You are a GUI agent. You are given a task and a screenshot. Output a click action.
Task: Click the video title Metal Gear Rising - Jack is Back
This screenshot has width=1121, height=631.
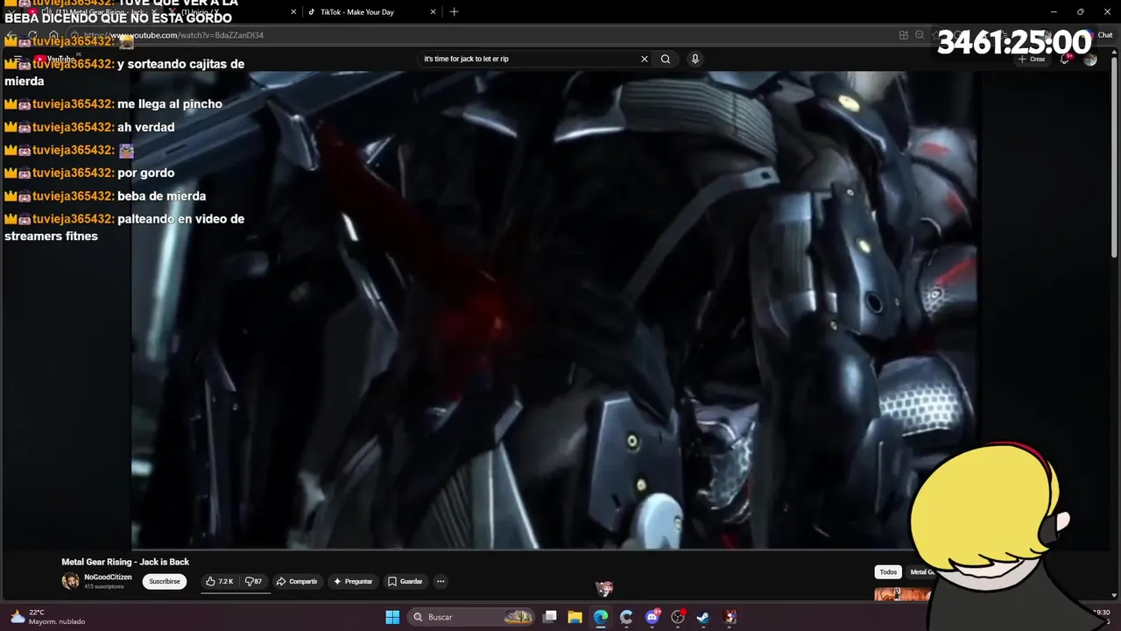(x=125, y=562)
